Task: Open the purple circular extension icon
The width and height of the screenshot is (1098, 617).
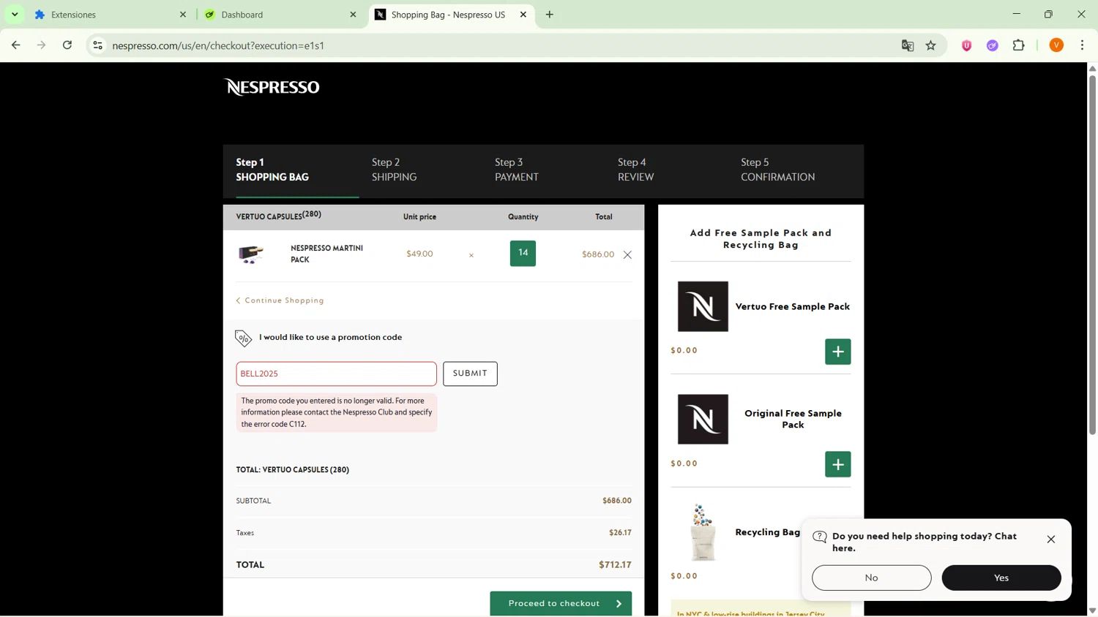Action: click(x=993, y=45)
